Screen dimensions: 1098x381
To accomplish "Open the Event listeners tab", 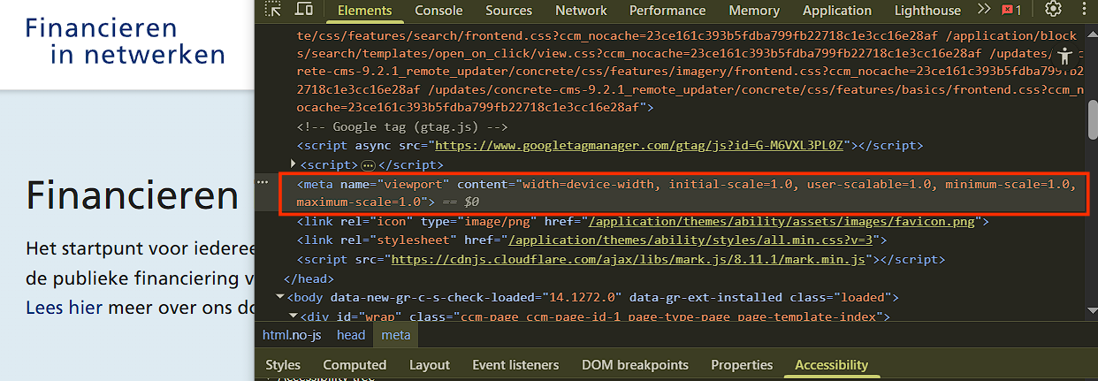I will [515, 365].
